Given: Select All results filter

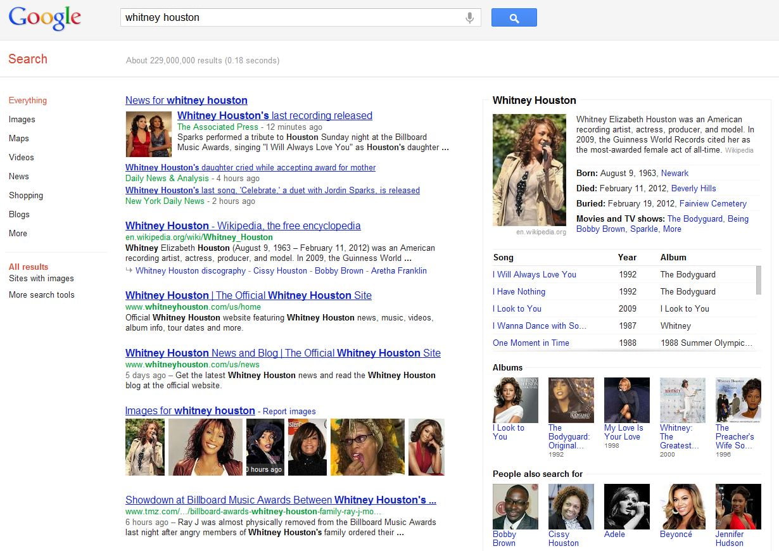Looking at the screenshot, I should coord(28,267).
